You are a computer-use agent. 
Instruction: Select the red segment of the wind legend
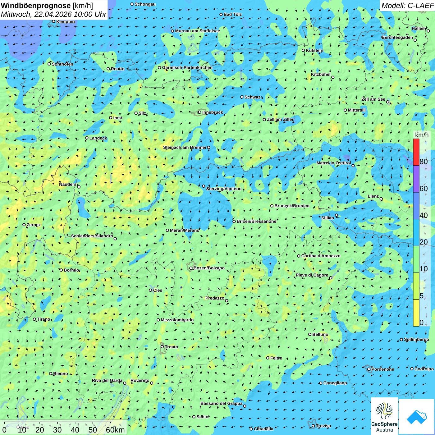click(416, 152)
